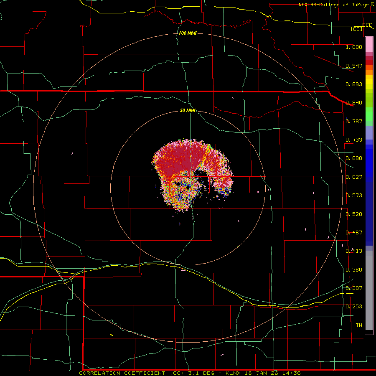The width and height of the screenshot is (376, 376).
Task: Click the 0.307 color scale value
Action: tap(354, 288)
